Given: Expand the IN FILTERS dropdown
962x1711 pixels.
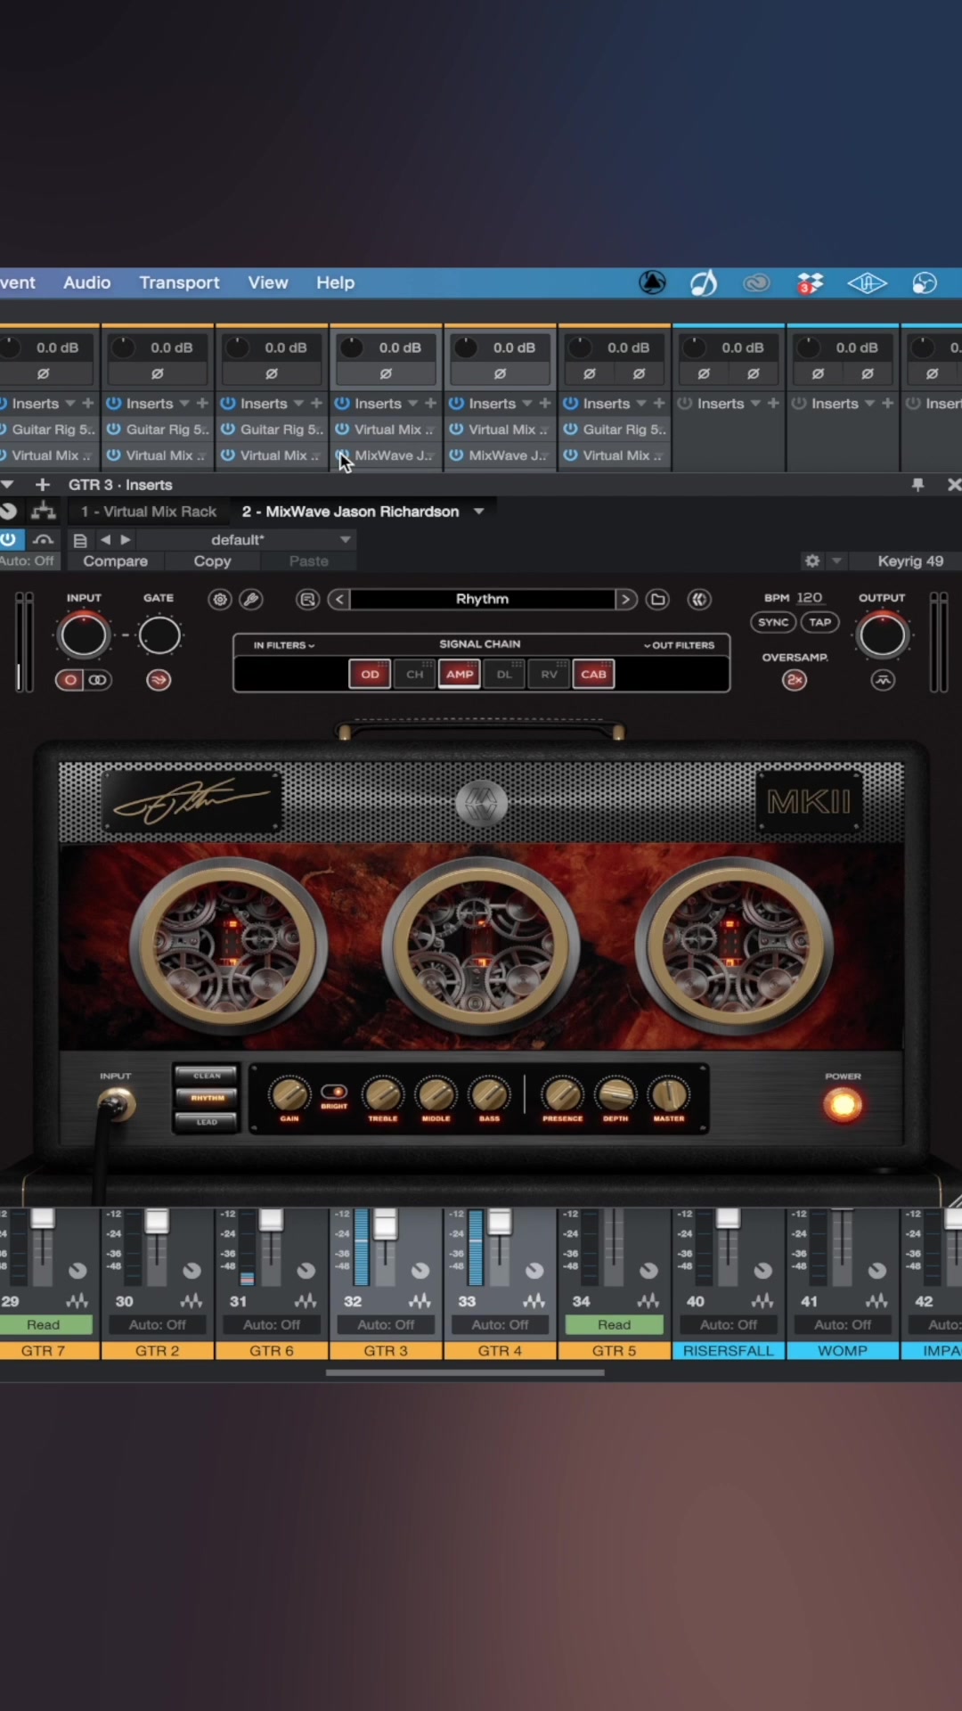Looking at the screenshot, I should click(283, 645).
